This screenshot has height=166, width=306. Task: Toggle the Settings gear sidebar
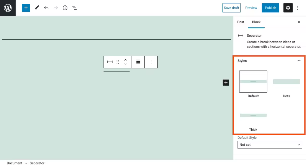[288, 8]
